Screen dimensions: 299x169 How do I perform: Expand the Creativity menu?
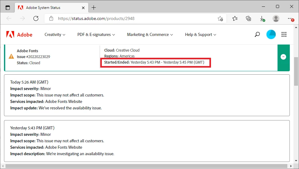tap(55, 34)
